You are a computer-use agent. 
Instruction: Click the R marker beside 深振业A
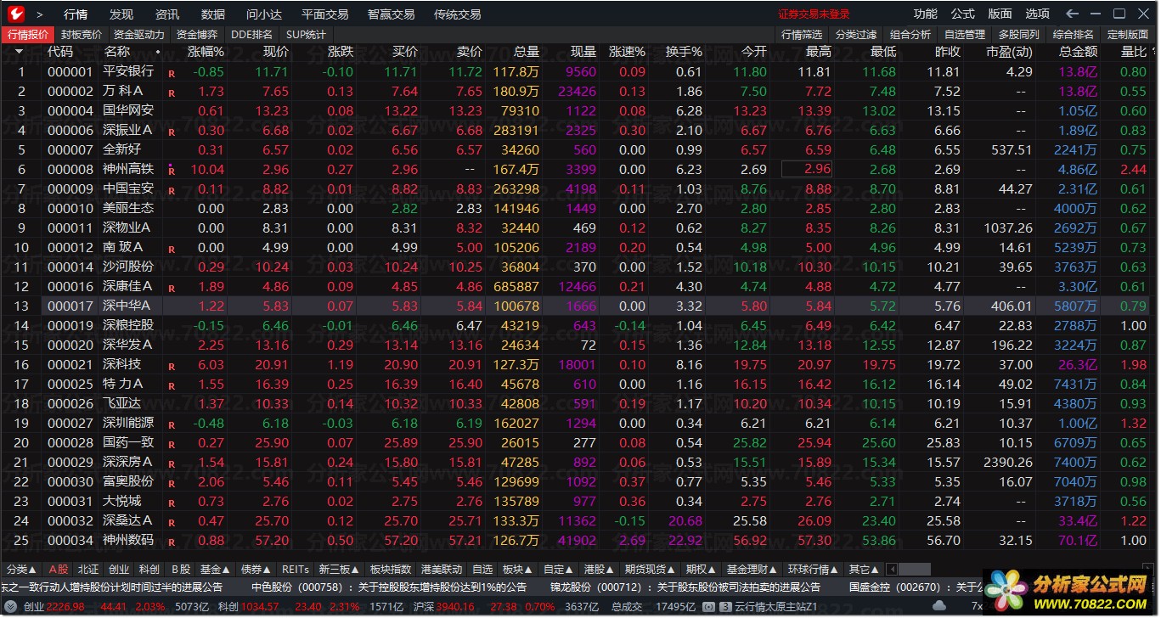[172, 132]
